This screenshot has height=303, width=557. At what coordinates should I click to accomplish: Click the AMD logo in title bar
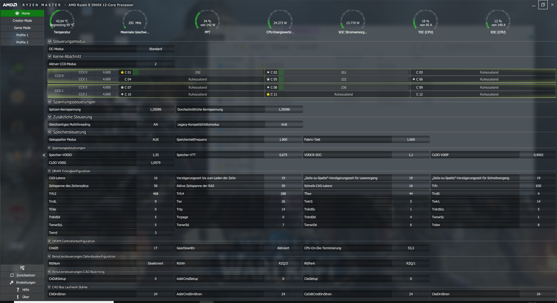[10, 5]
